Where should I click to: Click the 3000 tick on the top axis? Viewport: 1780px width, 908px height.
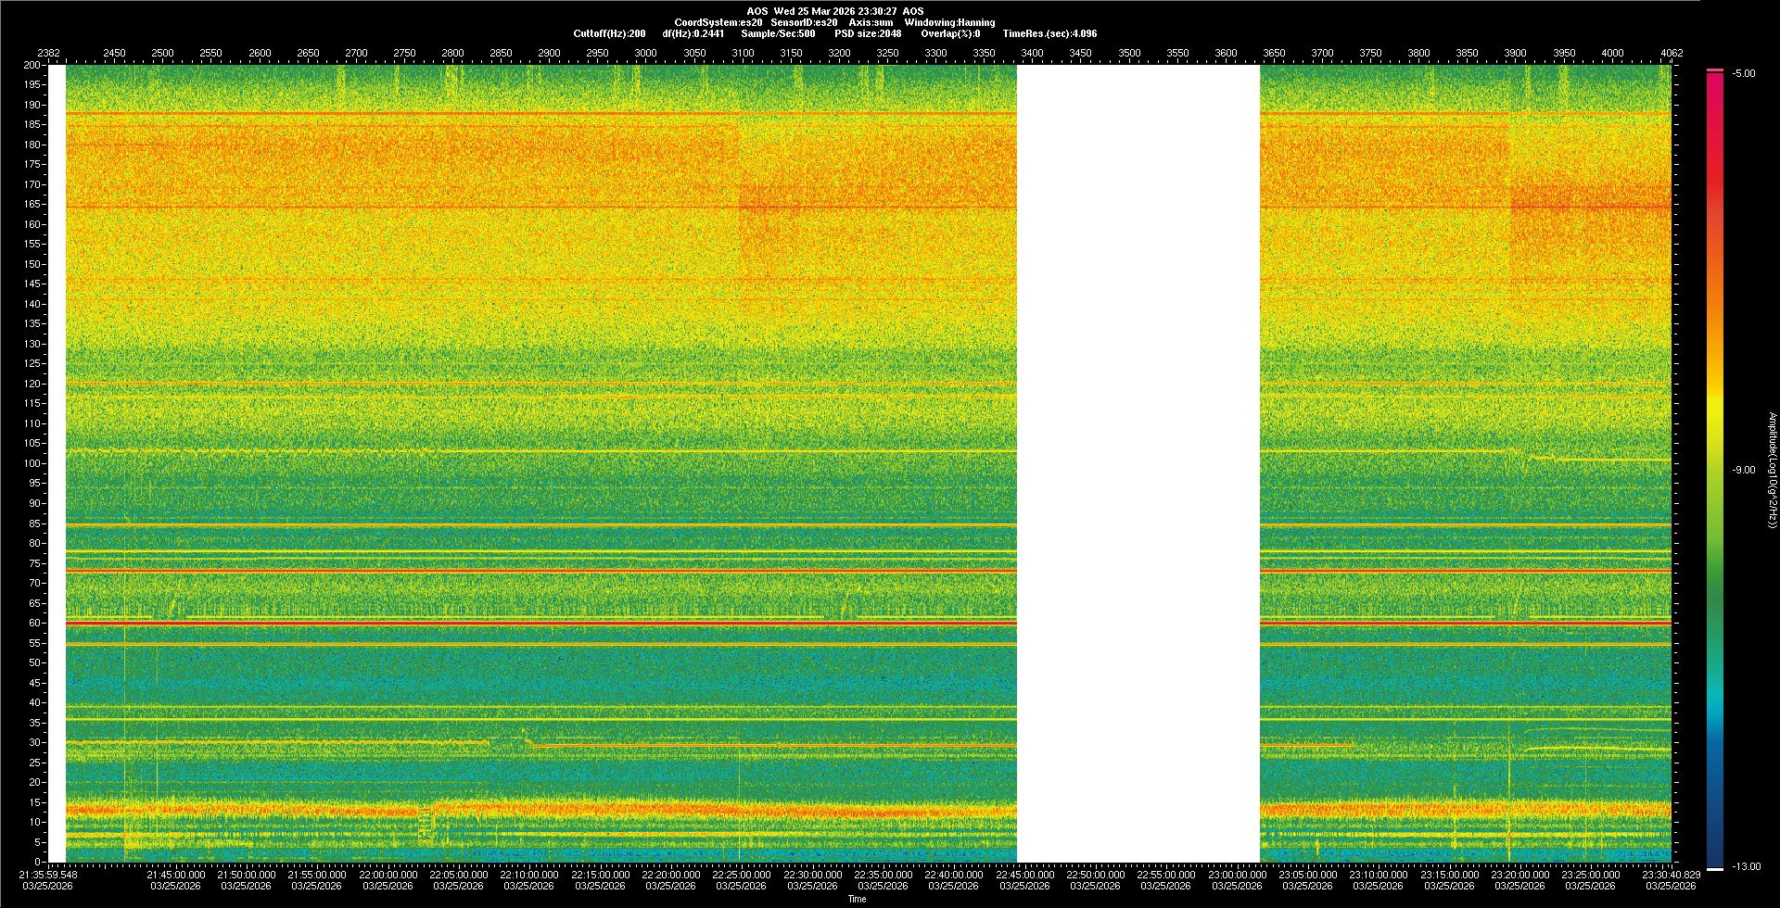[645, 53]
